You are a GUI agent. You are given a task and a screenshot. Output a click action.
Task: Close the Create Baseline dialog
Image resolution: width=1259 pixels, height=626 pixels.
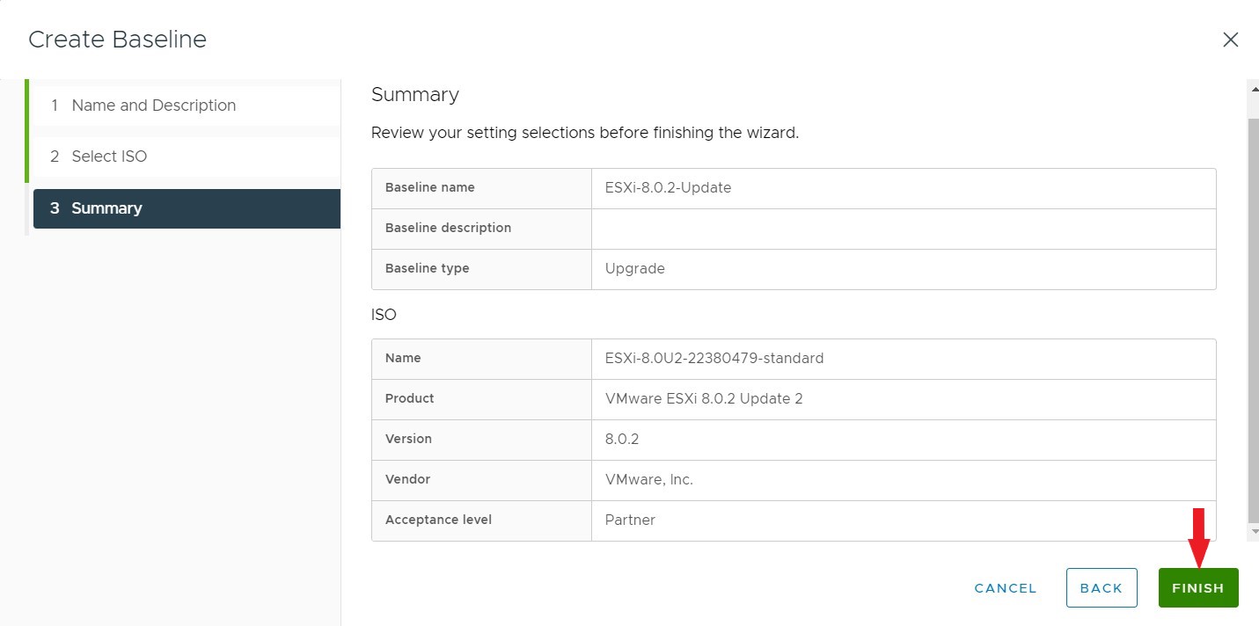(x=1230, y=40)
